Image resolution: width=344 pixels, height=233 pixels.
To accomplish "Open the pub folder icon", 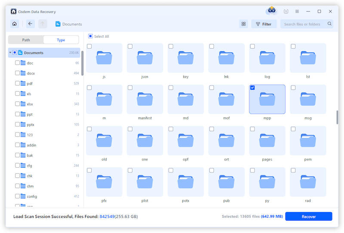I will point(227,182).
